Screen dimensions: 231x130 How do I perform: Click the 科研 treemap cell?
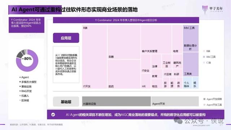177,73
